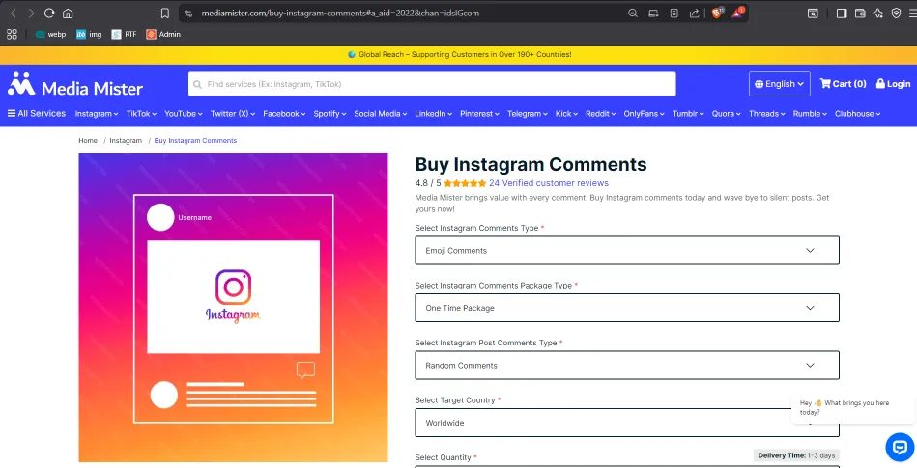Expand the Telegram menu
The height and width of the screenshot is (468, 917).
[528, 113]
